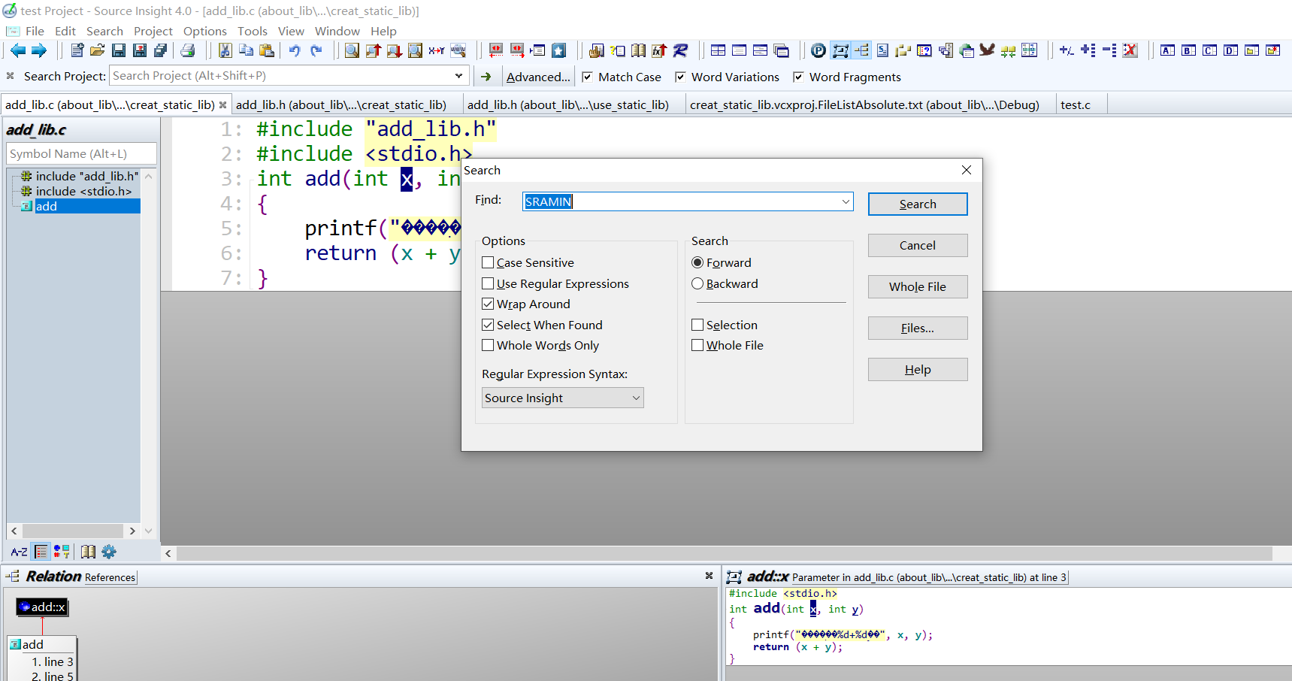This screenshot has height=681, width=1292.
Task: Click the Whole File button
Action: coord(918,286)
